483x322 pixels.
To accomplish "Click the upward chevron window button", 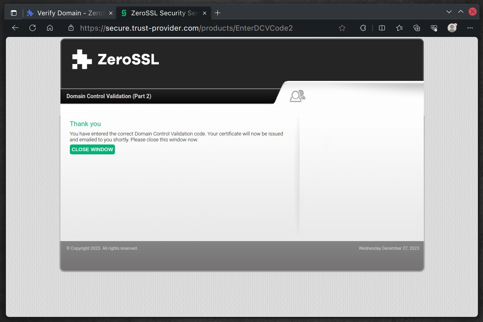I will 461,12.
